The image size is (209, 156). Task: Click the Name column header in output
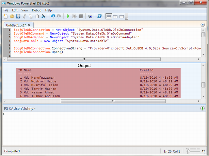28,70
